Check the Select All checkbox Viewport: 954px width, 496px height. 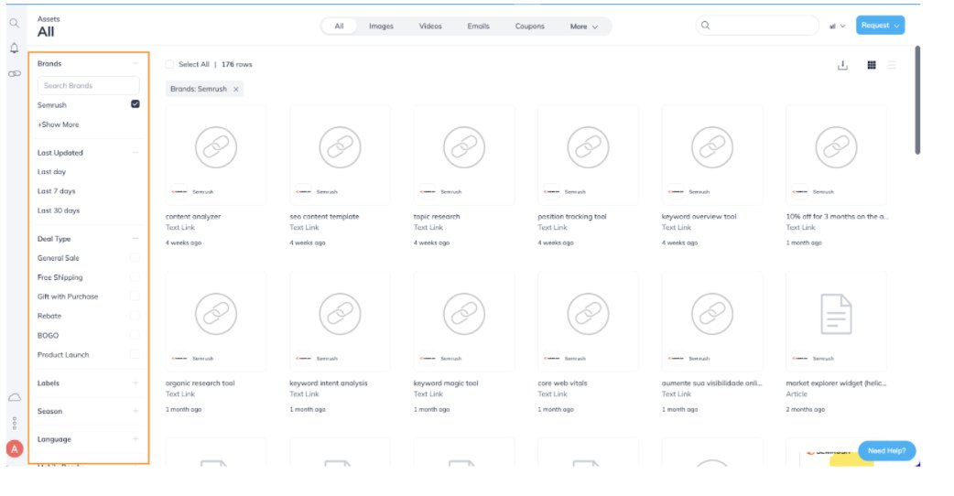(169, 64)
